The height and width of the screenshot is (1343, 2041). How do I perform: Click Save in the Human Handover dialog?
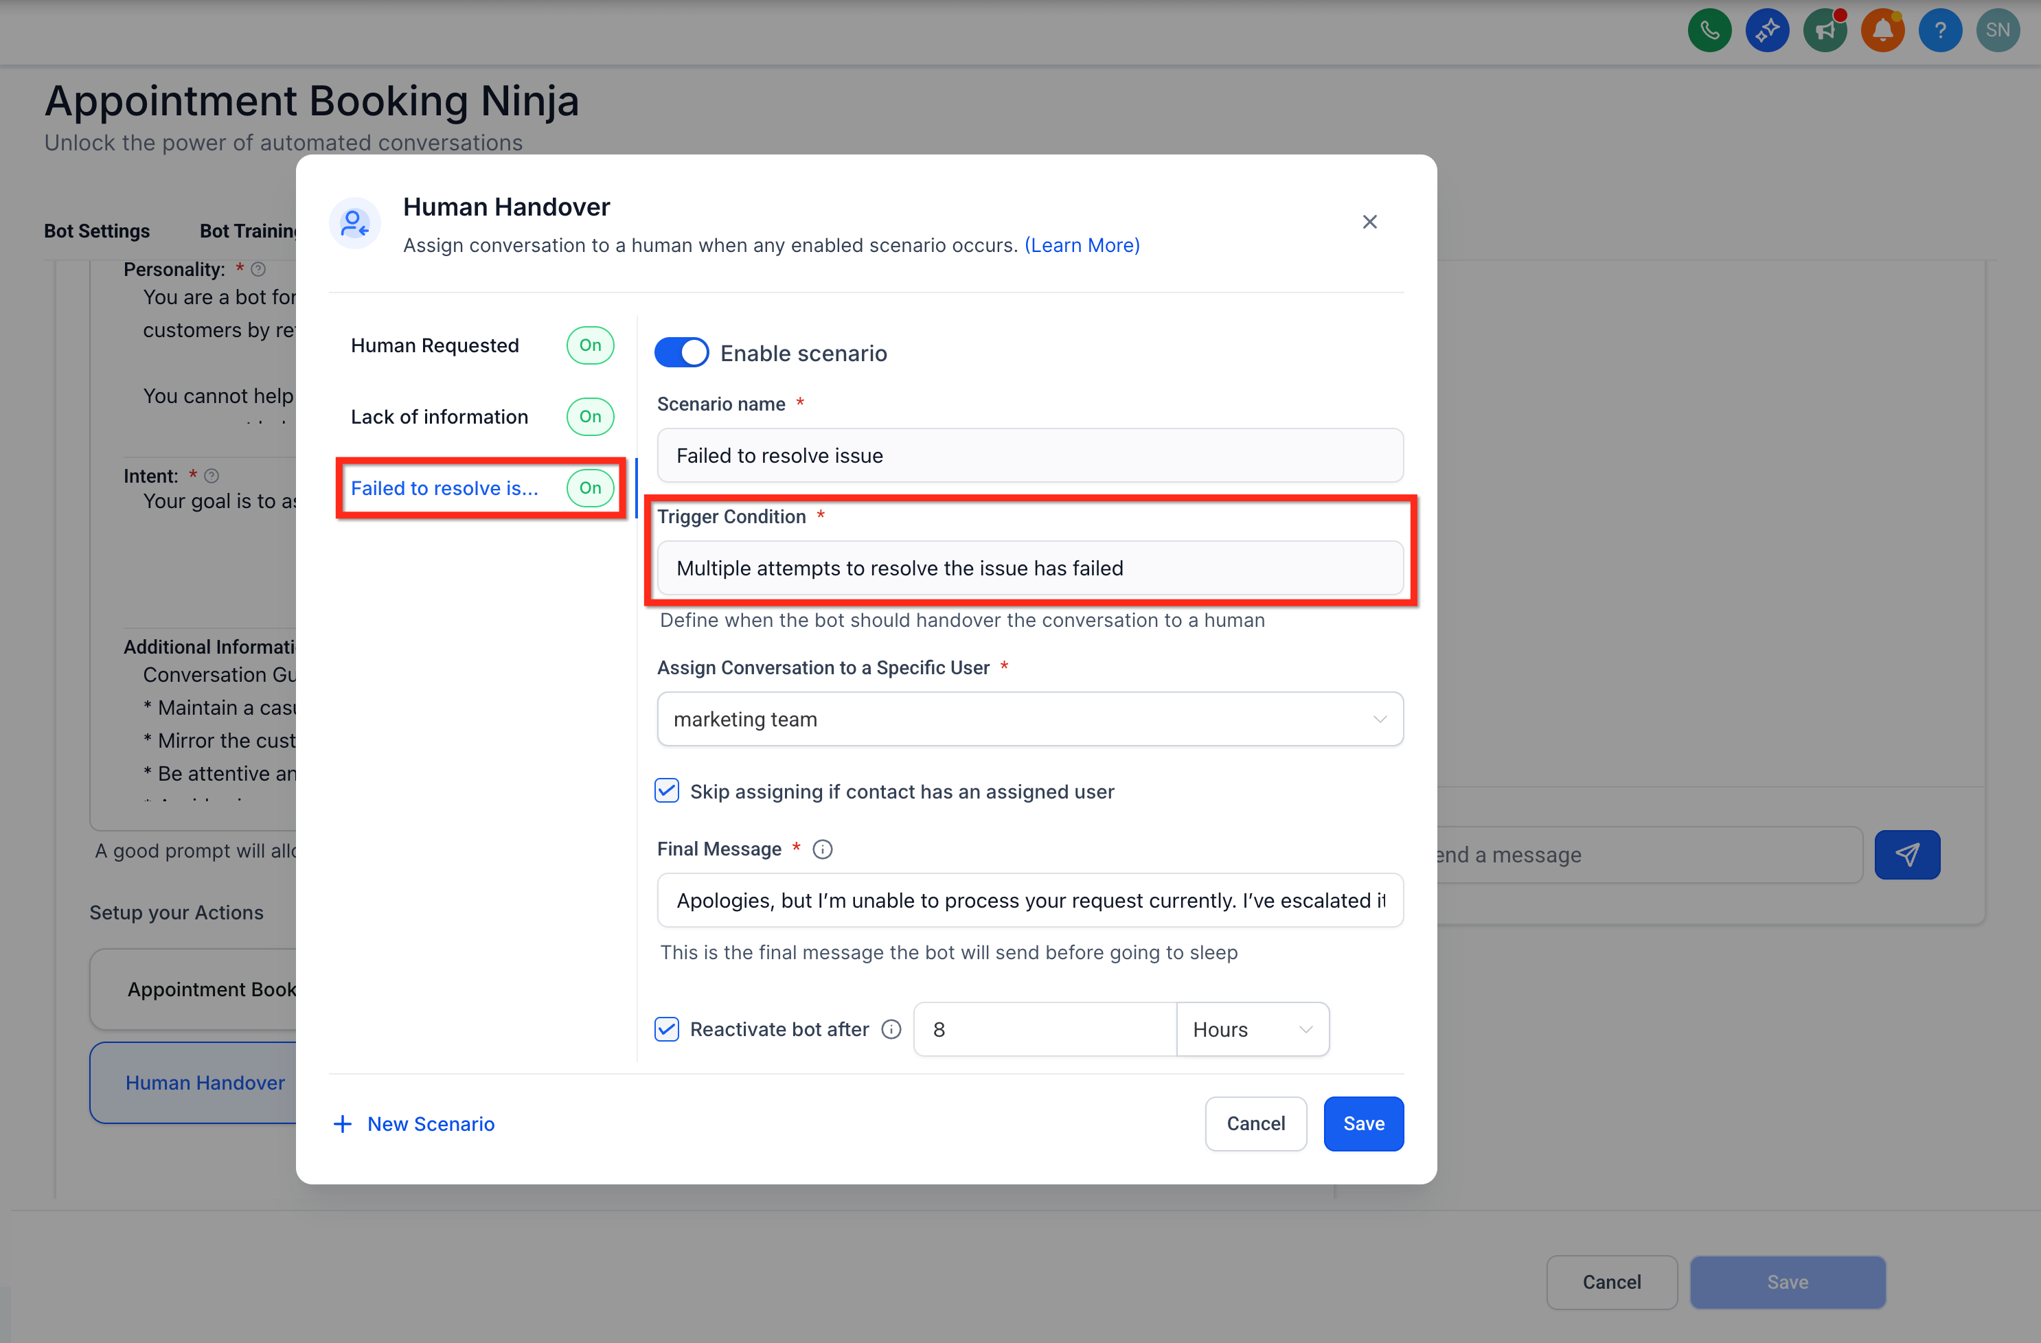(x=1363, y=1123)
